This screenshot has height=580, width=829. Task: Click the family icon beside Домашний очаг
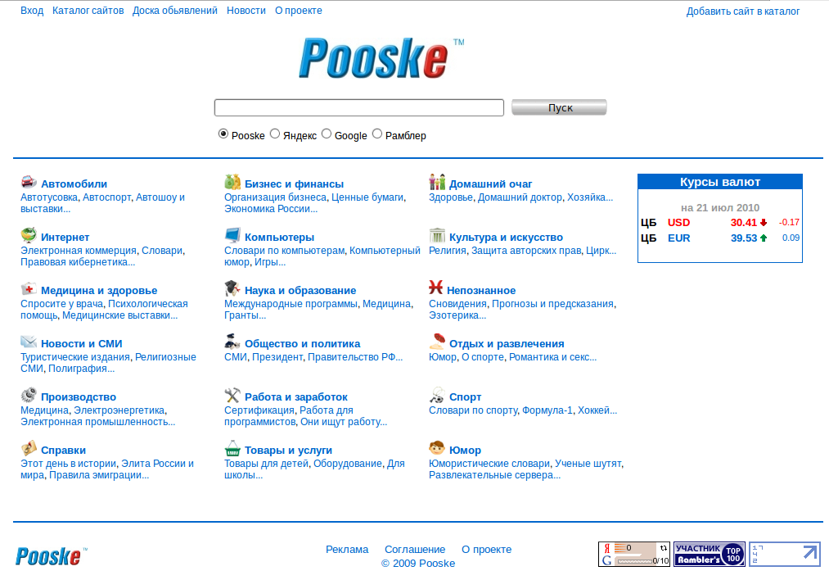pos(437,182)
